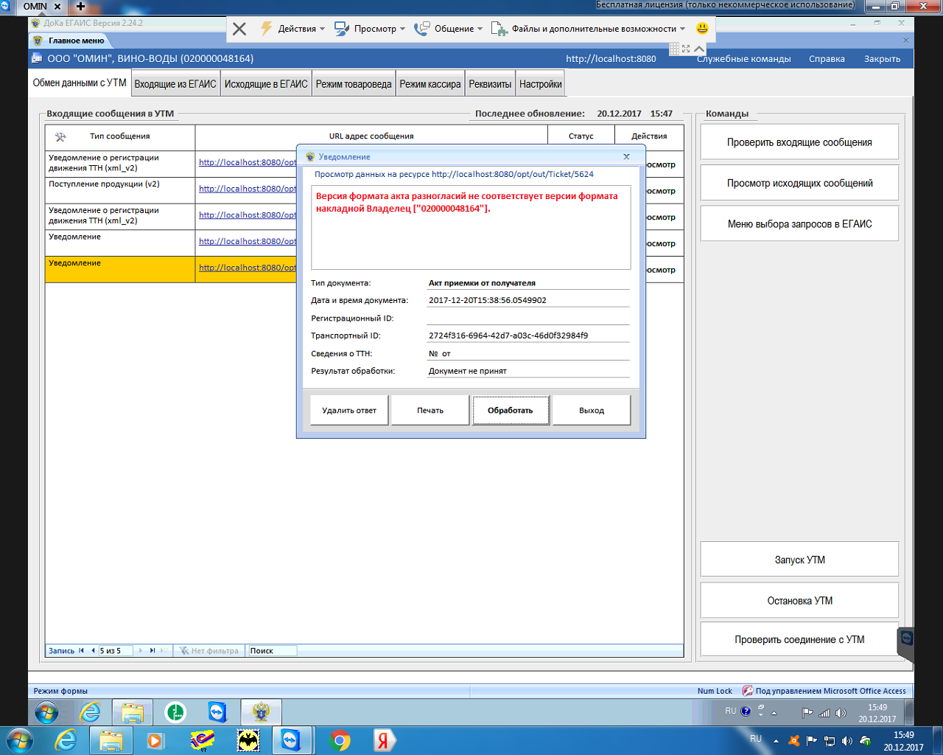Click the TeamViewer side panel icon
This screenshot has width=943, height=755.
click(x=906, y=639)
